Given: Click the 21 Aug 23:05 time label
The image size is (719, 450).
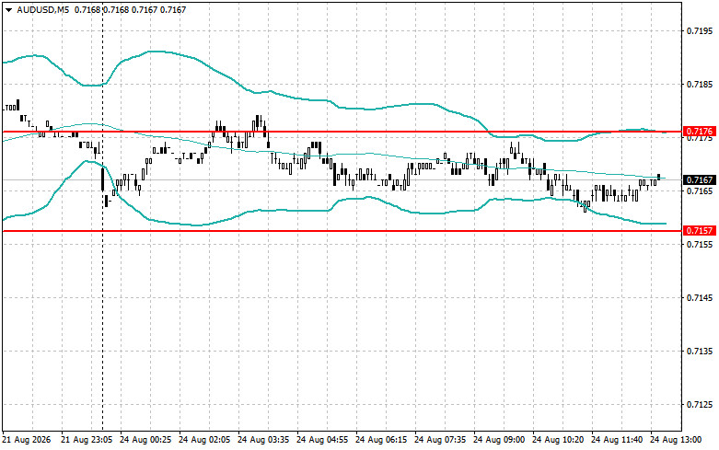Looking at the screenshot, I should click(87, 440).
